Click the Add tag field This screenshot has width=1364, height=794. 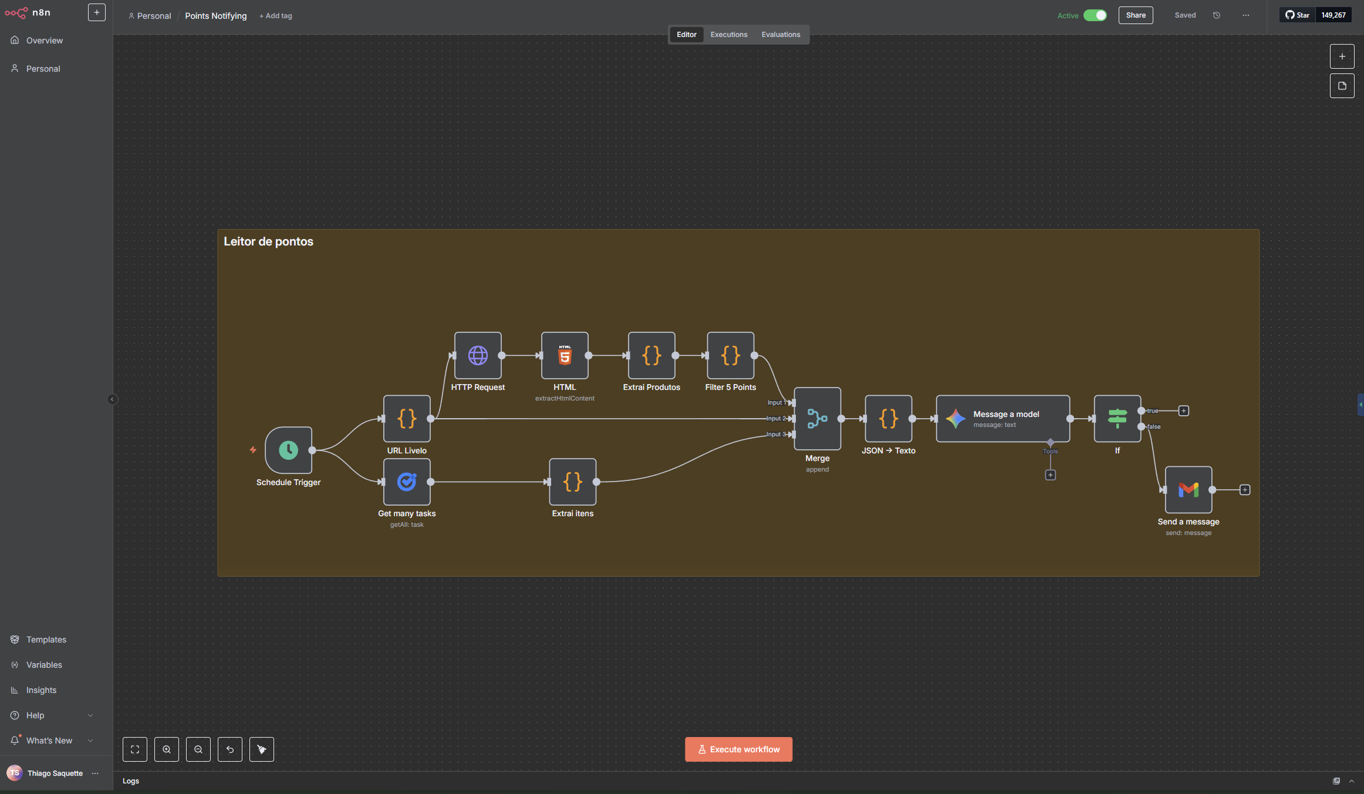click(x=276, y=16)
